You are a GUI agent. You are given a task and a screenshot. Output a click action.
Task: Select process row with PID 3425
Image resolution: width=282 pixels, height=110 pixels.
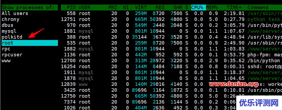[171, 90]
